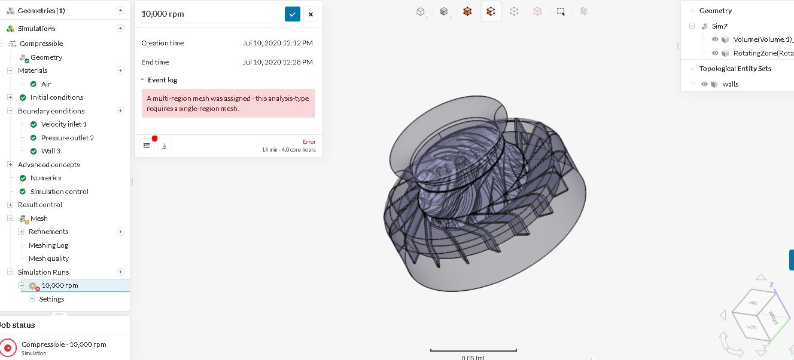
Task: Click the Simulations colored icon
Action: (10, 28)
